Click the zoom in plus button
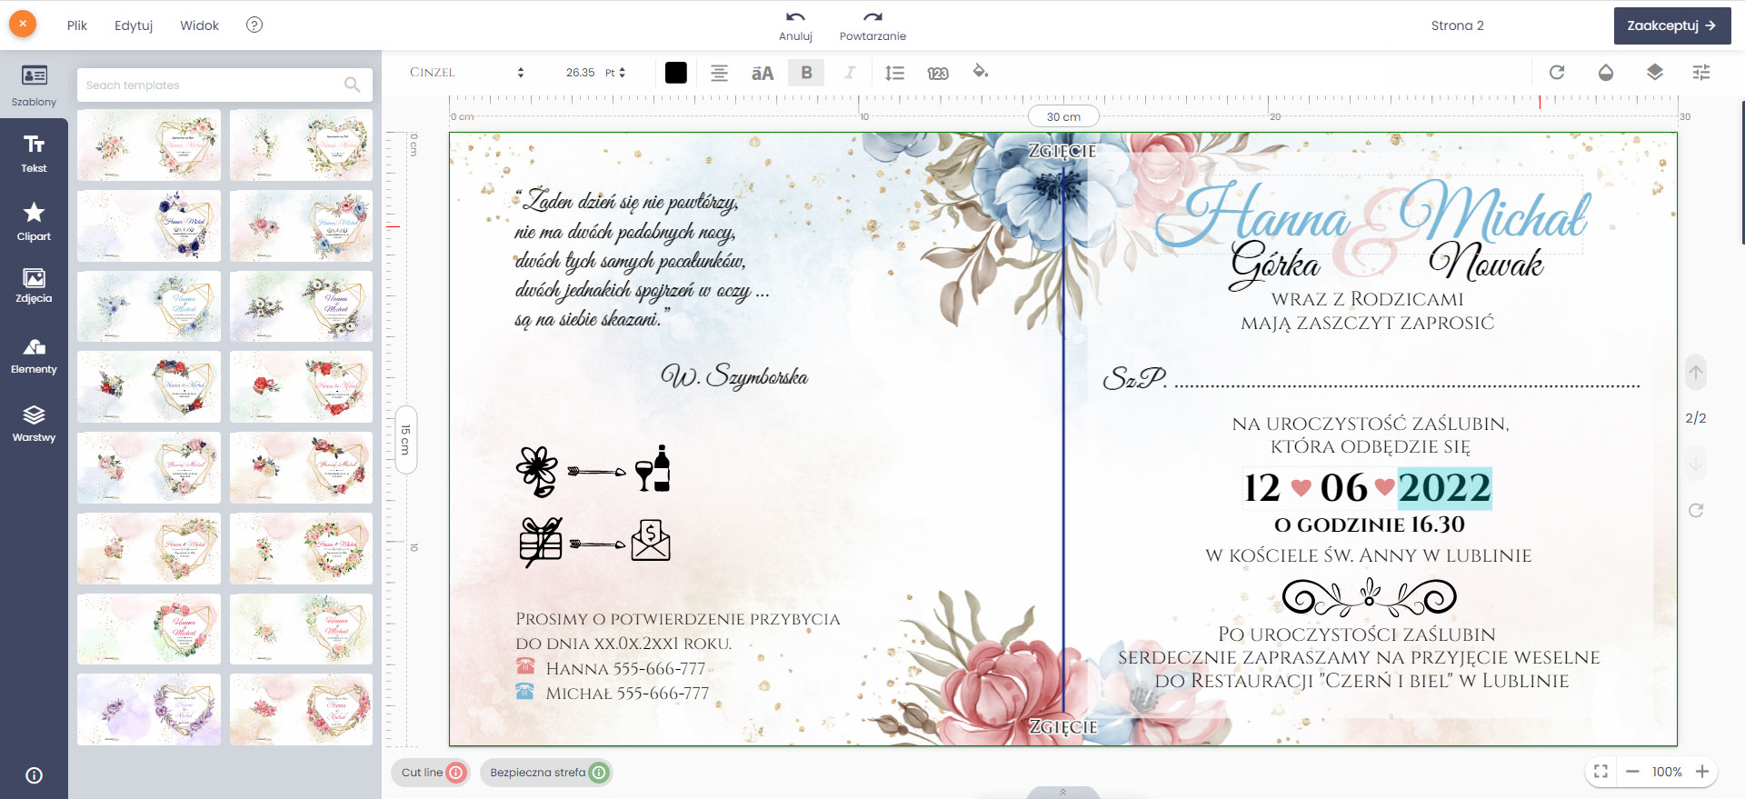 tap(1702, 772)
